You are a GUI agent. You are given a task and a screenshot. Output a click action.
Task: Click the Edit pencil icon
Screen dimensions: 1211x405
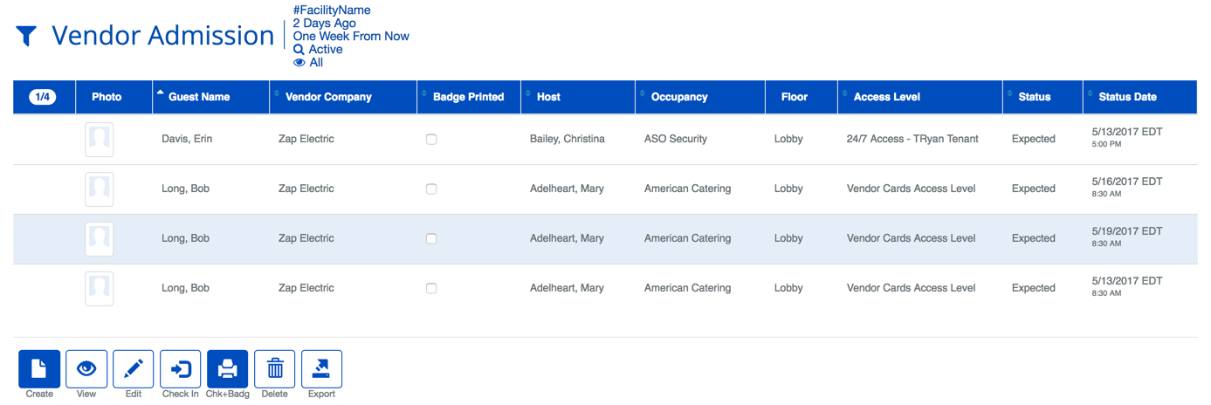133,369
